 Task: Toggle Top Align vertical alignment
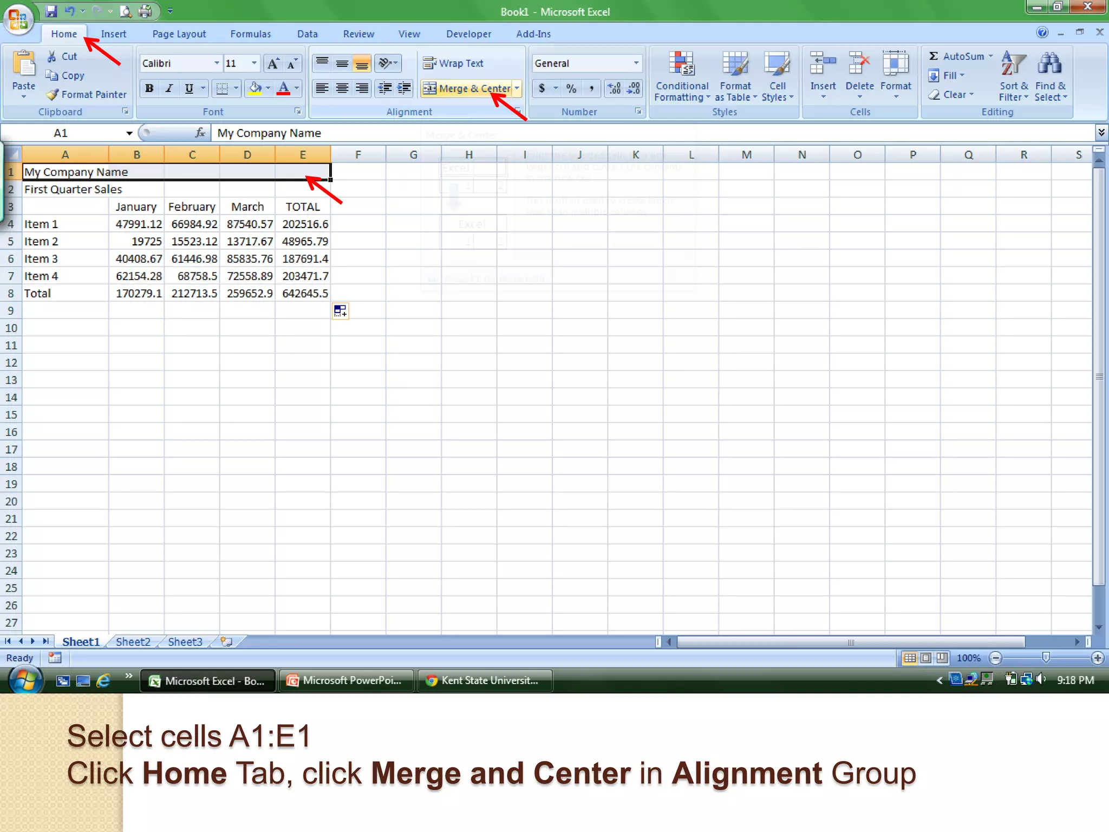322,63
